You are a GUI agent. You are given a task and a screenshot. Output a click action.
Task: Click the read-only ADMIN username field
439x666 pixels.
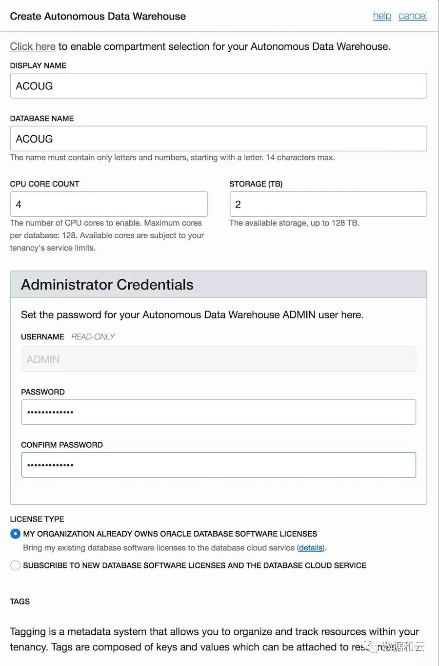pyautogui.click(x=219, y=359)
